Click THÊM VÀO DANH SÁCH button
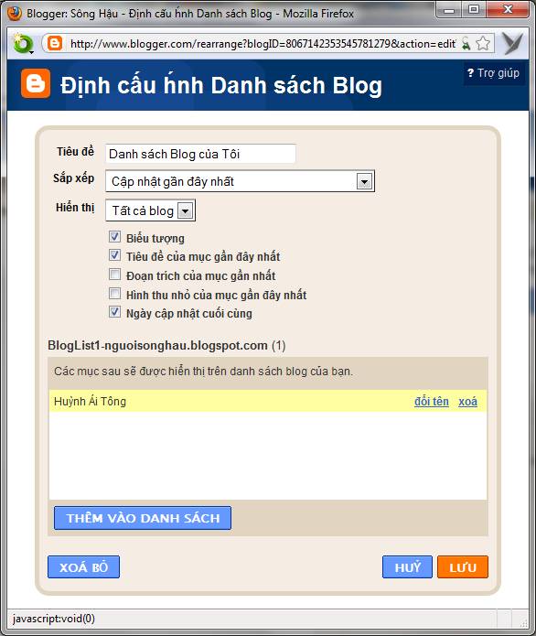 tap(143, 518)
